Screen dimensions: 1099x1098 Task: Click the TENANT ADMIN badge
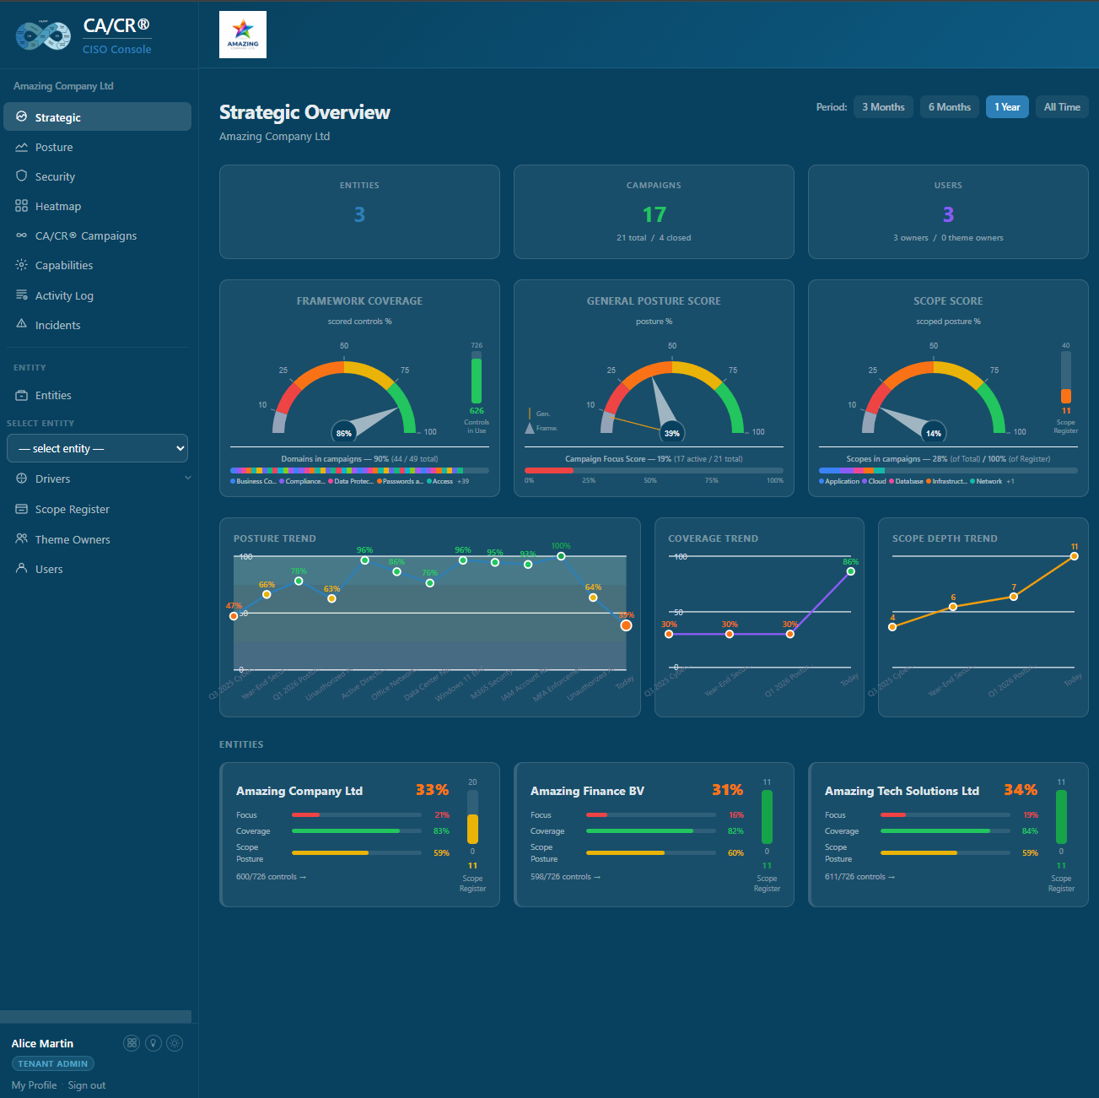tap(53, 1063)
